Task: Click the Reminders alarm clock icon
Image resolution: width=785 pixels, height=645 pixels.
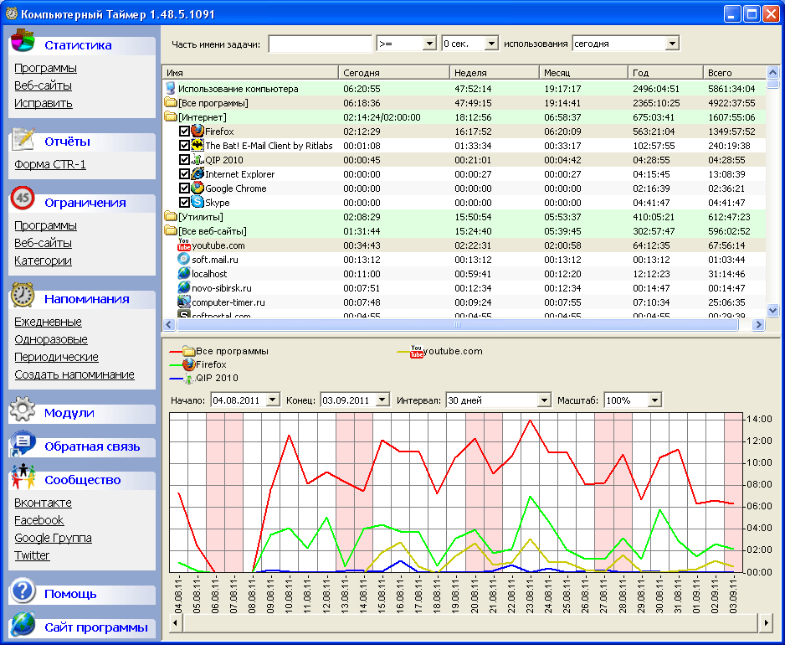Action: tap(23, 297)
